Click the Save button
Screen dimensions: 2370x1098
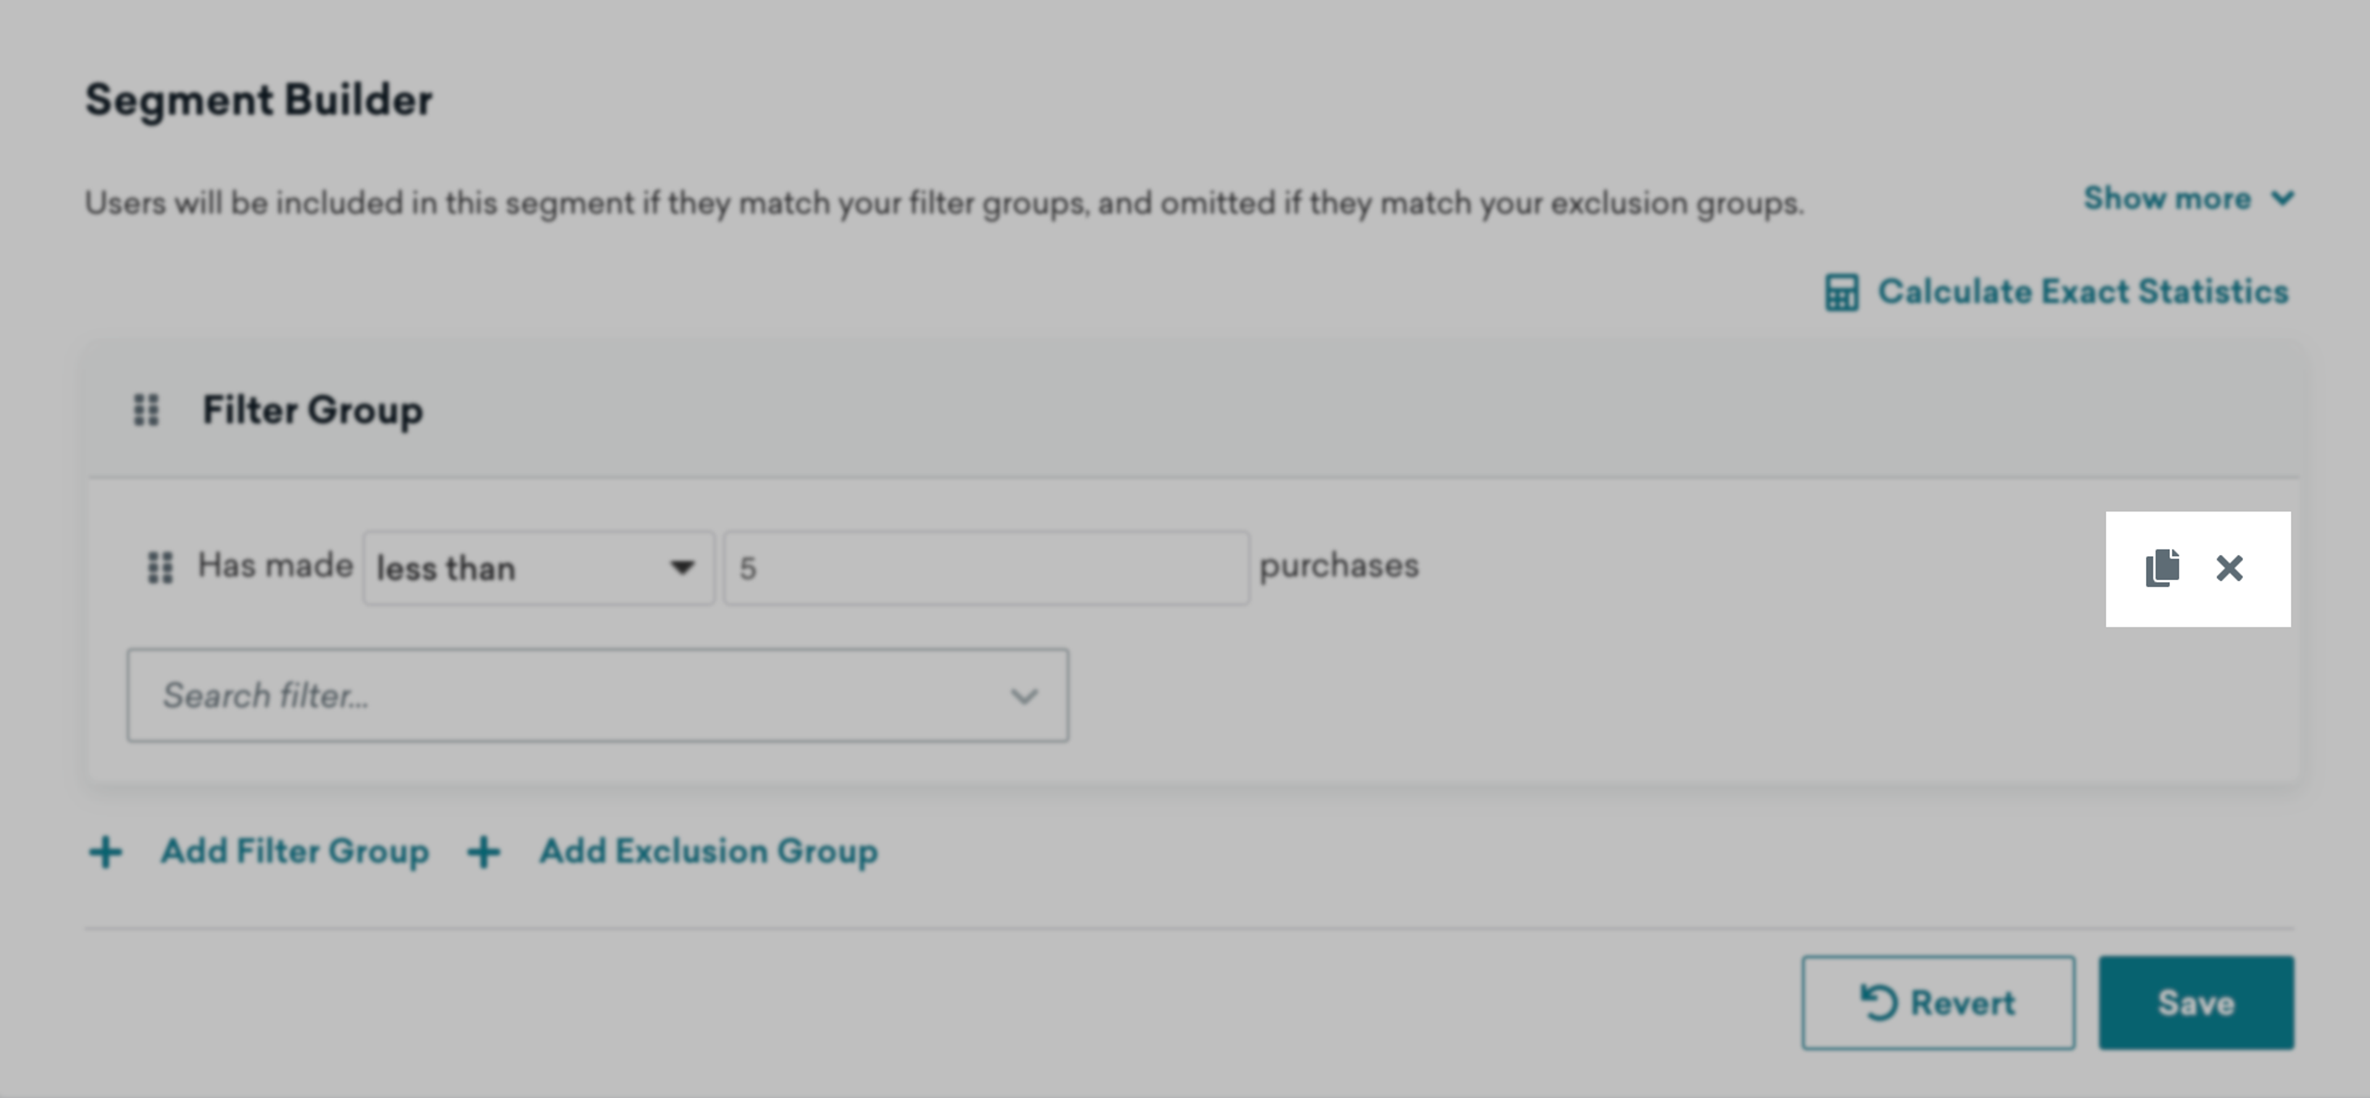2195,1001
